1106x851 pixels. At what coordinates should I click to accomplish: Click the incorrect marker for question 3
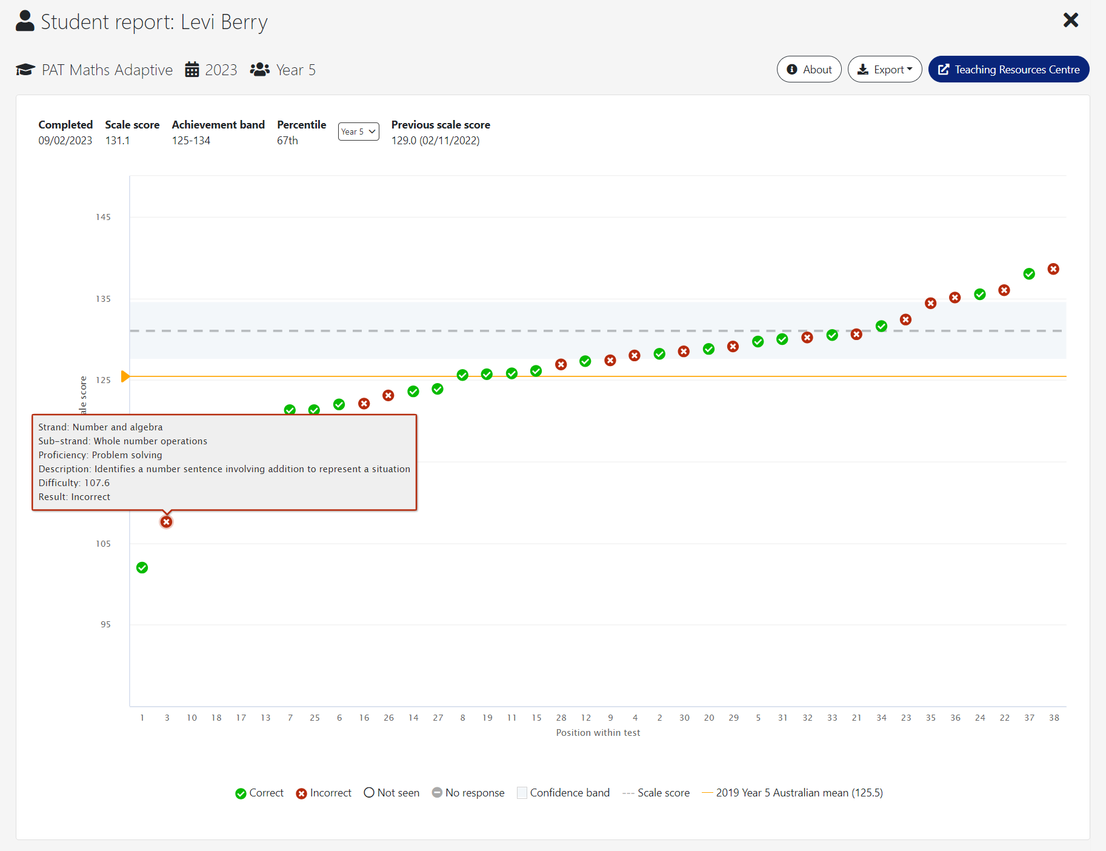[x=167, y=522]
